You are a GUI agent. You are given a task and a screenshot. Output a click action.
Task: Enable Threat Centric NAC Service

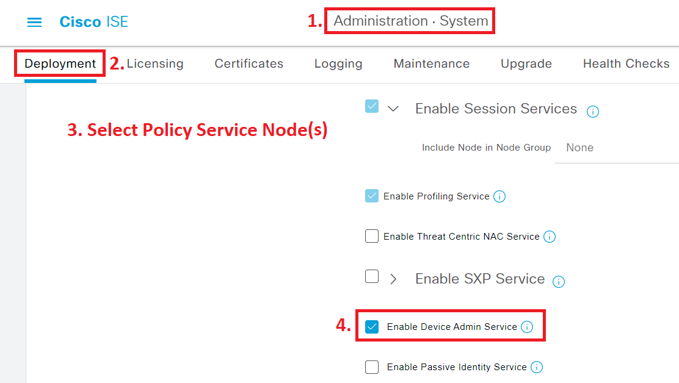(372, 236)
